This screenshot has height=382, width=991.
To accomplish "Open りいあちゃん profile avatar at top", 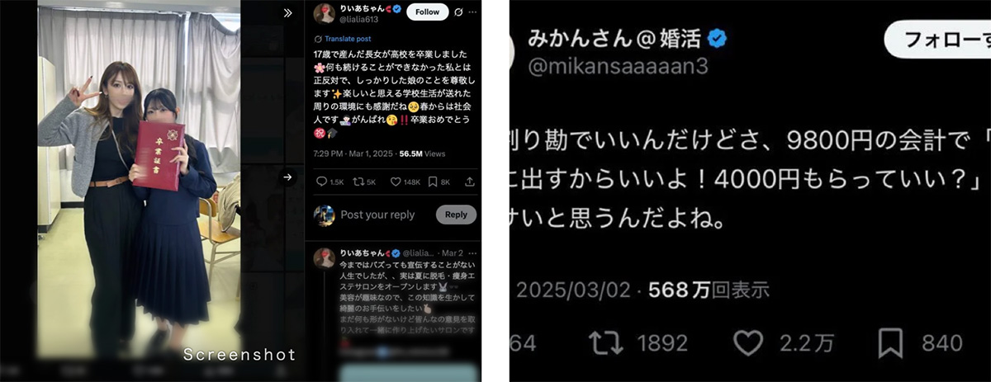I will point(324,12).
